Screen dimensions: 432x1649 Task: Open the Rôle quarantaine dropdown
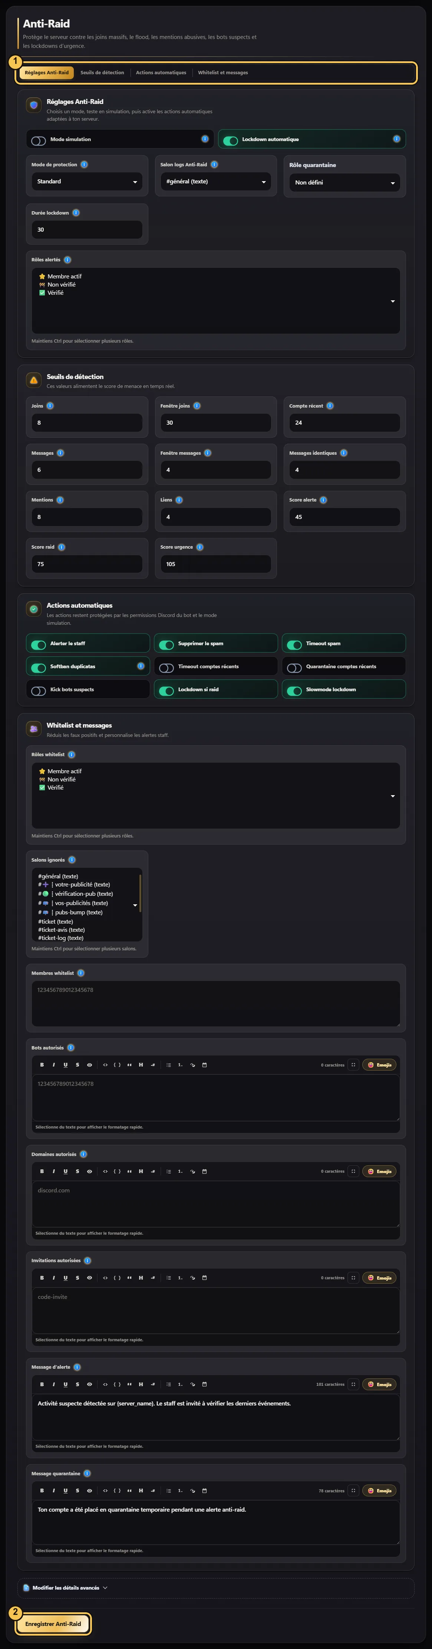coord(344,182)
